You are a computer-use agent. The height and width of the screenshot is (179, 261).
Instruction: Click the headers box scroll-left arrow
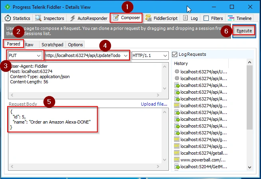(x=12, y=95)
